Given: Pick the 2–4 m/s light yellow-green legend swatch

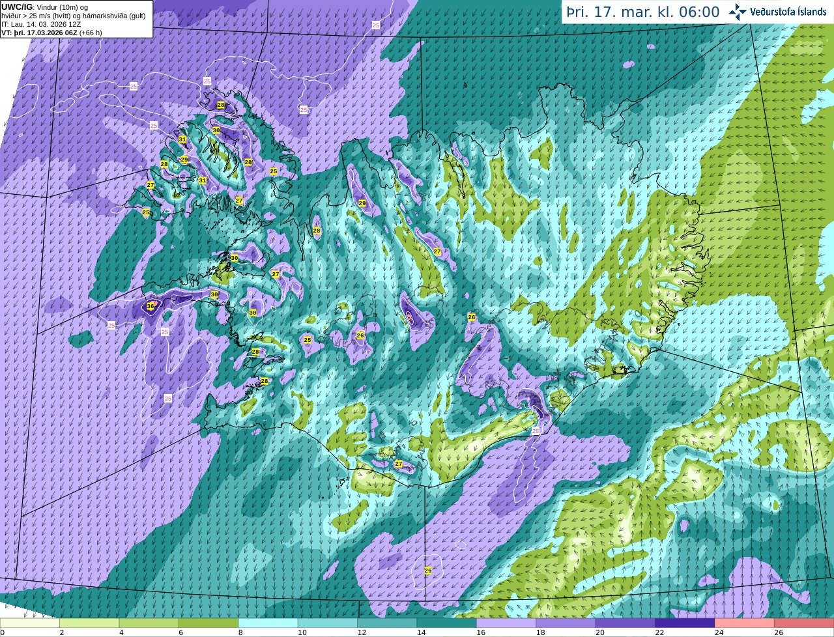Looking at the screenshot, I should coord(90,623).
